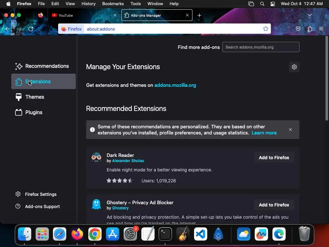Open Trash from the Dock
The height and width of the screenshot is (247, 329).
tap(304, 234)
